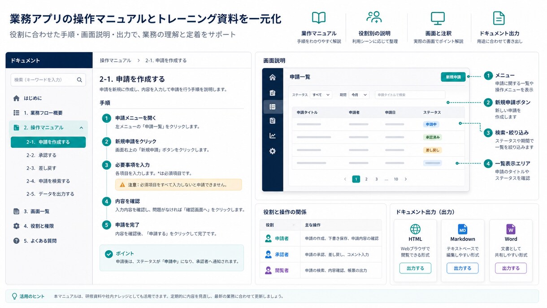The image size is (547, 308).
Task: Click the 業務マニュアル book icon
Action: point(319,18)
